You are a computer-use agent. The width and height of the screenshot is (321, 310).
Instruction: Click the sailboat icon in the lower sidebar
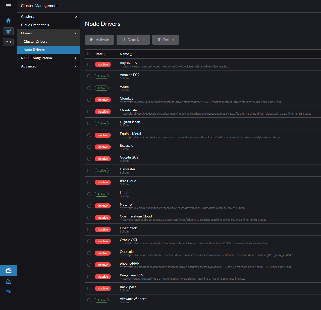[8, 281]
